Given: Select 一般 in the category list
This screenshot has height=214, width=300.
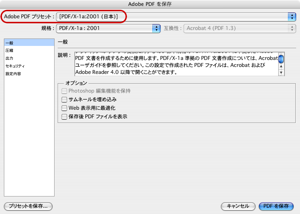Looking at the screenshot, I should (29, 43).
